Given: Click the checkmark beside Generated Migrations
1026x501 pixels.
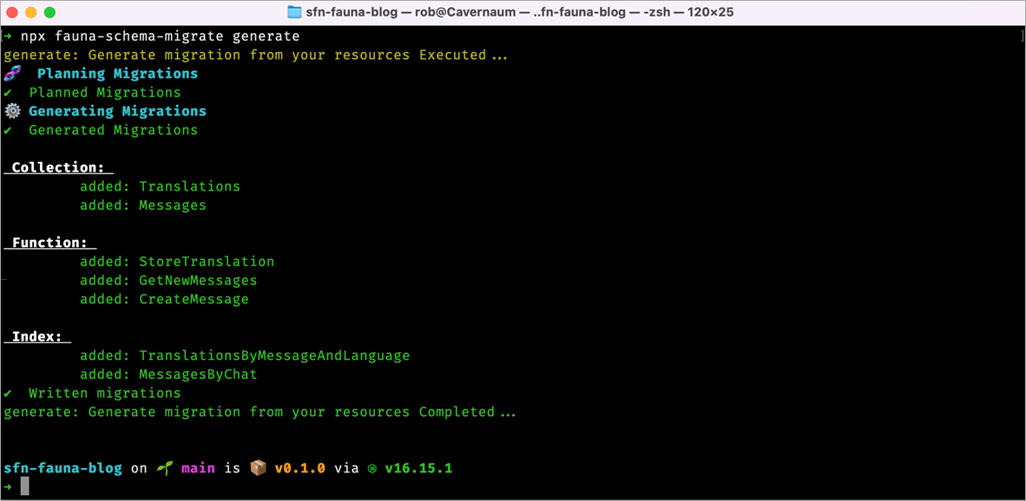Looking at the screenshot, I should 8,130.
